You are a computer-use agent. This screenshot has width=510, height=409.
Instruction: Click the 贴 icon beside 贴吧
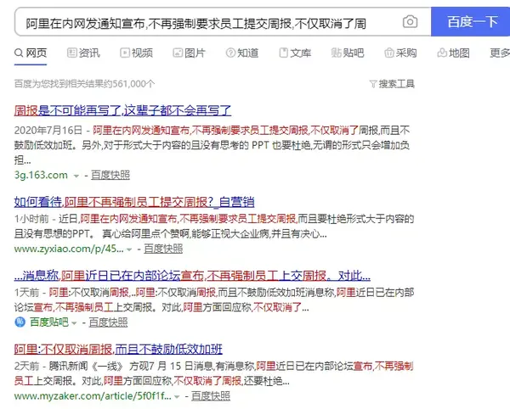[x=336, y=53]
